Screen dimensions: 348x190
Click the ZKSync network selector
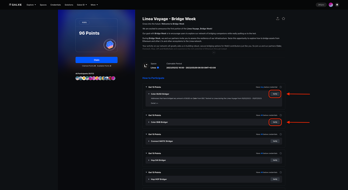(x=321, y=5)
